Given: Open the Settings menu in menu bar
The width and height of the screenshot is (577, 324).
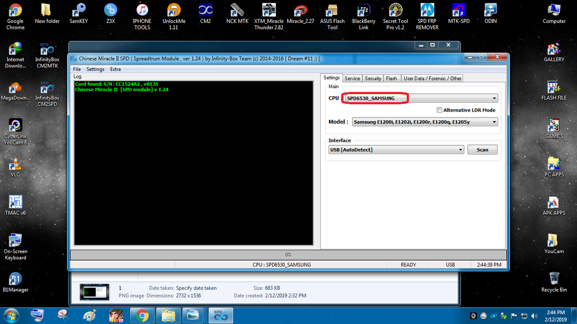Looking at the screenshot, I should [x=95, y=69].
